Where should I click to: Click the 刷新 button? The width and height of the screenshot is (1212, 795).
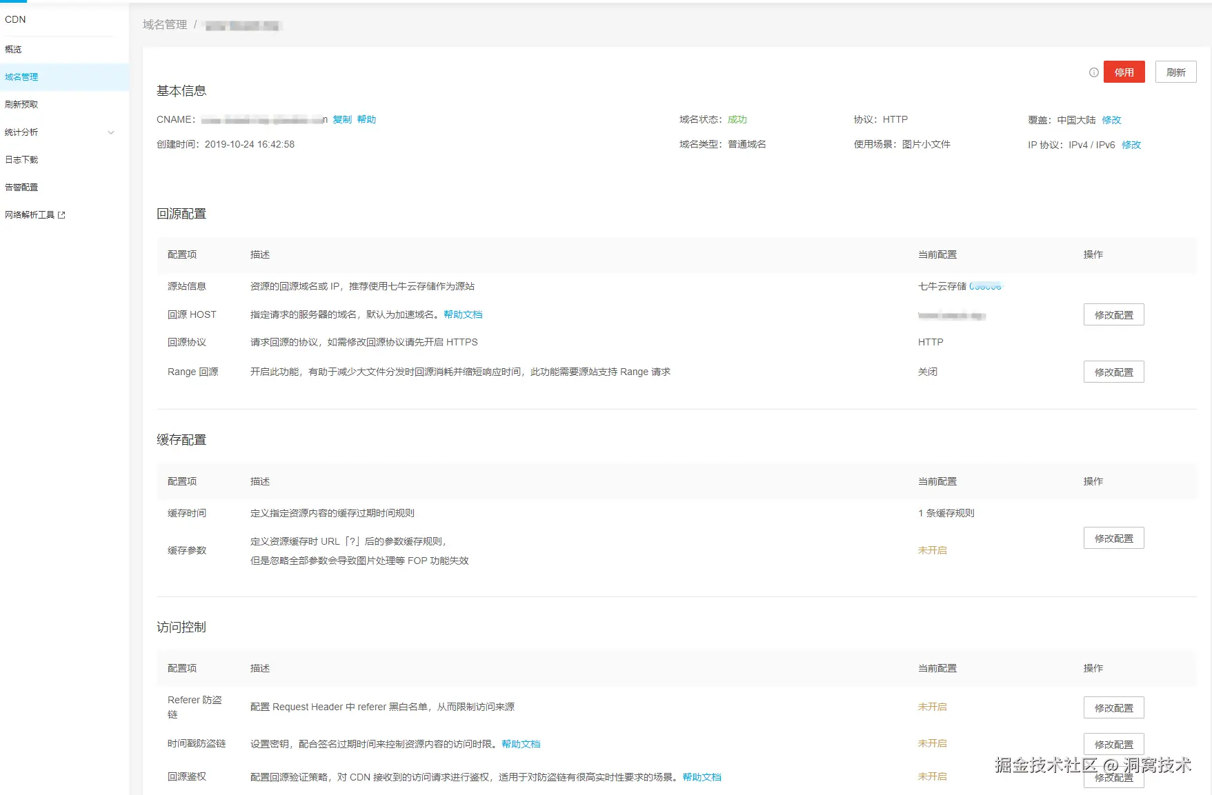pyautogui.click(x=1176, y=72)
